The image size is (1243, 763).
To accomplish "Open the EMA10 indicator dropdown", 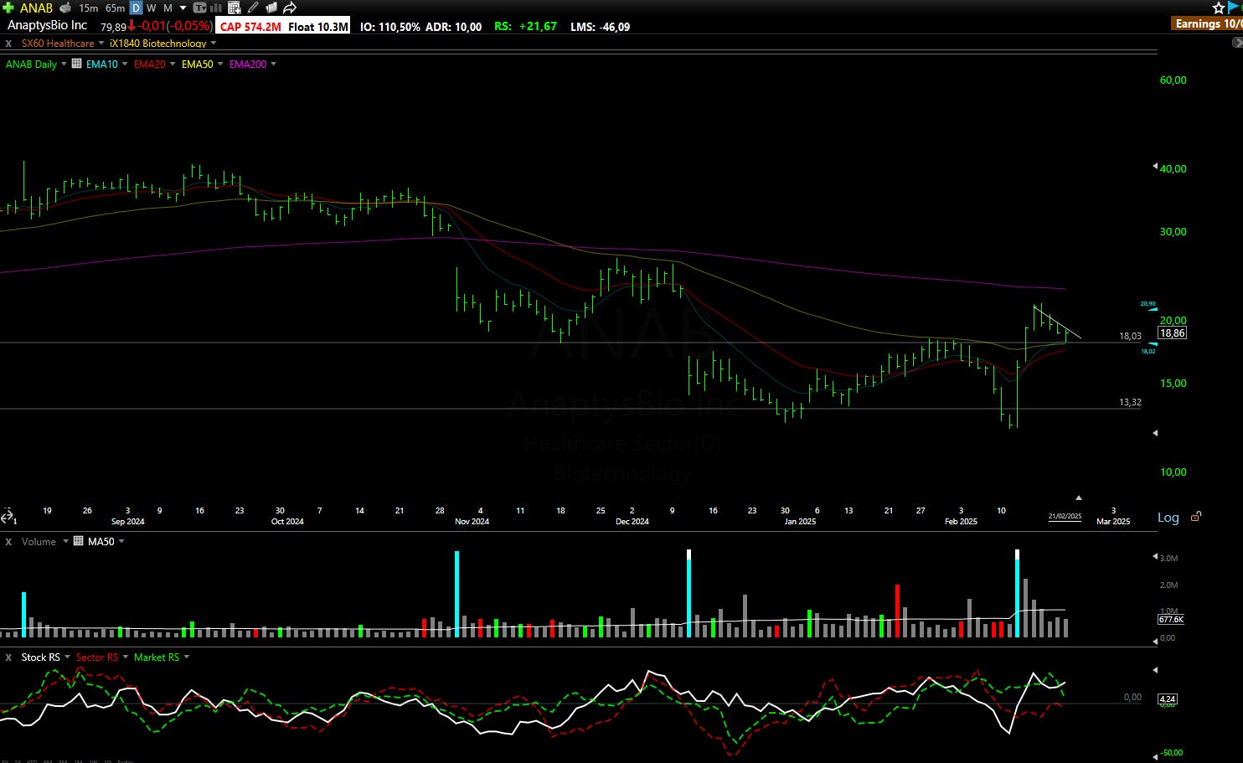I will (125, 64).
